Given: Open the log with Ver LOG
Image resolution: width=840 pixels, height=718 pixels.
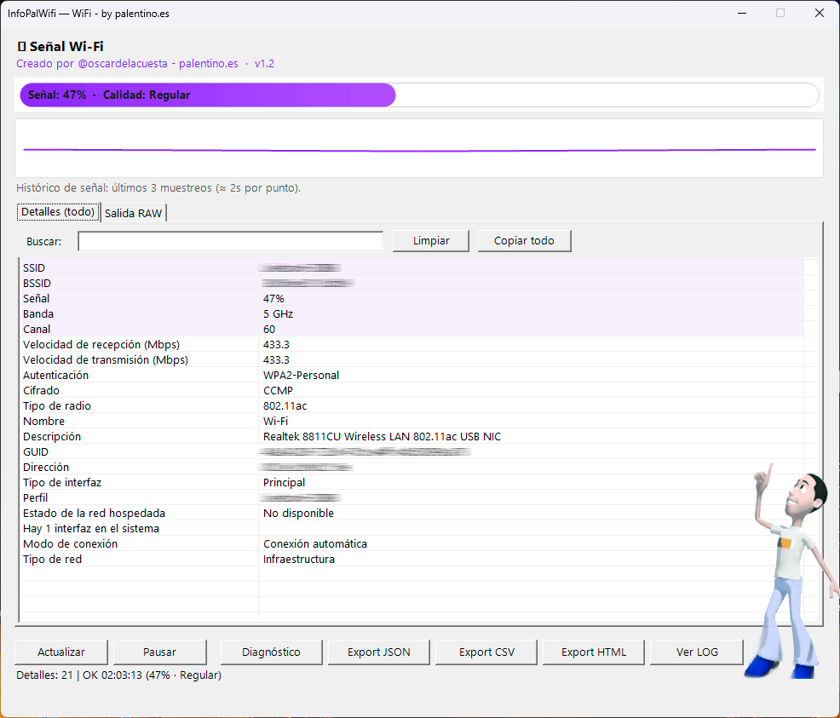Looking at the screenshot, I should (x=697, y=652).
